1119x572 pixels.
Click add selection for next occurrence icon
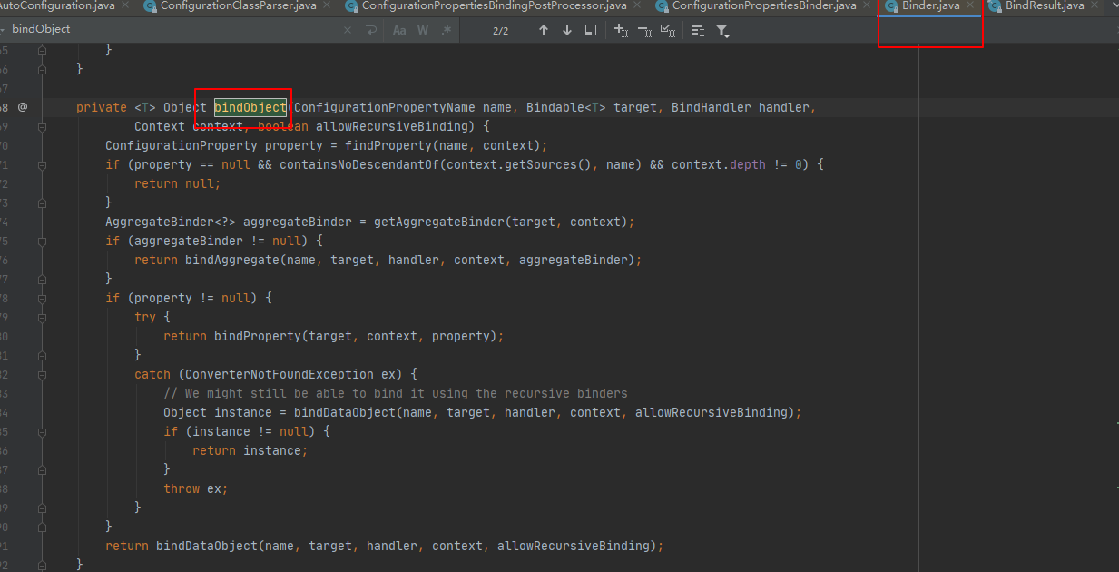click(x=621, y=30)
